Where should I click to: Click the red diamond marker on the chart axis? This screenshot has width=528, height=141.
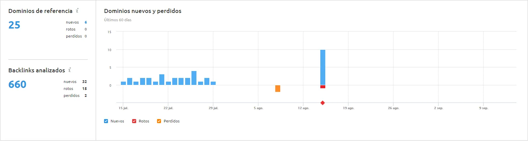(x=323, y=103)
